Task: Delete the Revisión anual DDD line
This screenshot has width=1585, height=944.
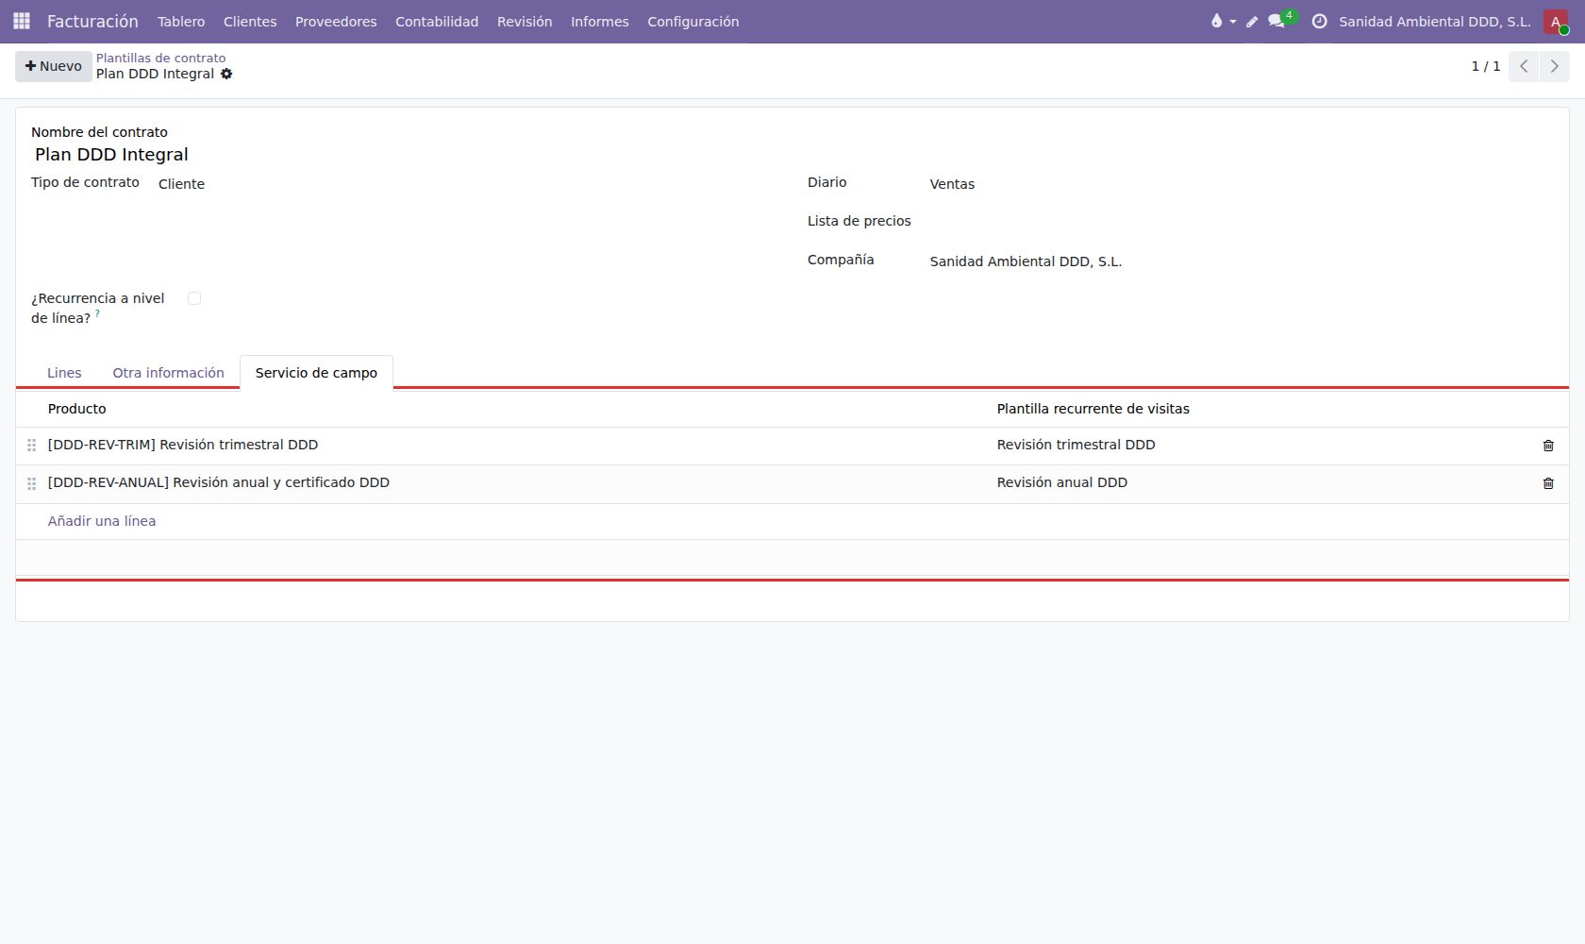Action: [x=1548, y=483]
